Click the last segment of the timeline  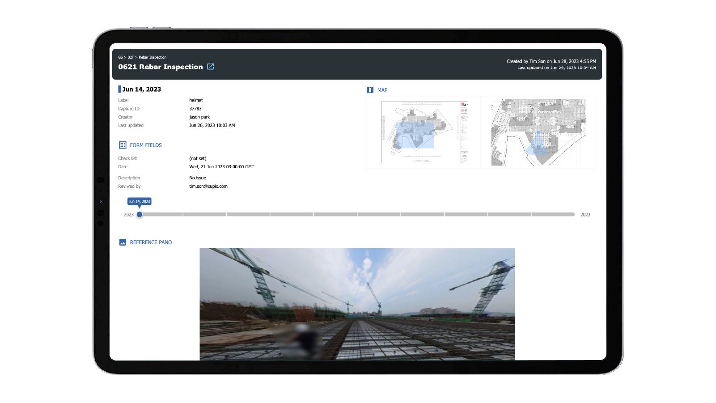point(553,215)
